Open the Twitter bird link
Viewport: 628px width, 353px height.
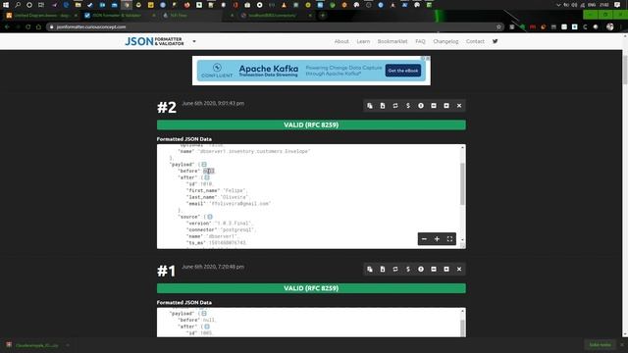pos(495,41)
